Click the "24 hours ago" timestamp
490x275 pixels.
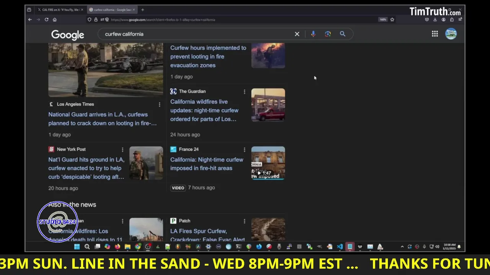tap(185, 134)
